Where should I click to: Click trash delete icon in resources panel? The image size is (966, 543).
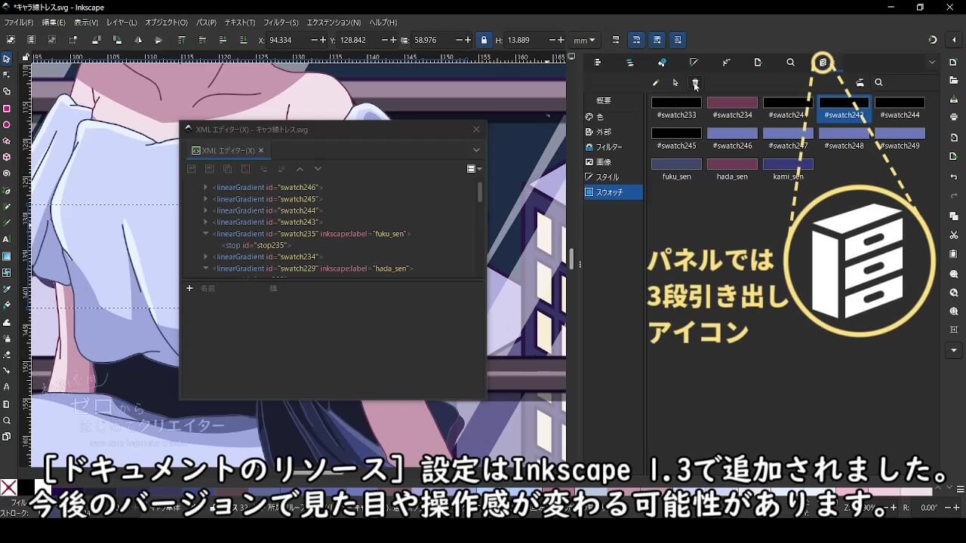[x=695, y=82]
